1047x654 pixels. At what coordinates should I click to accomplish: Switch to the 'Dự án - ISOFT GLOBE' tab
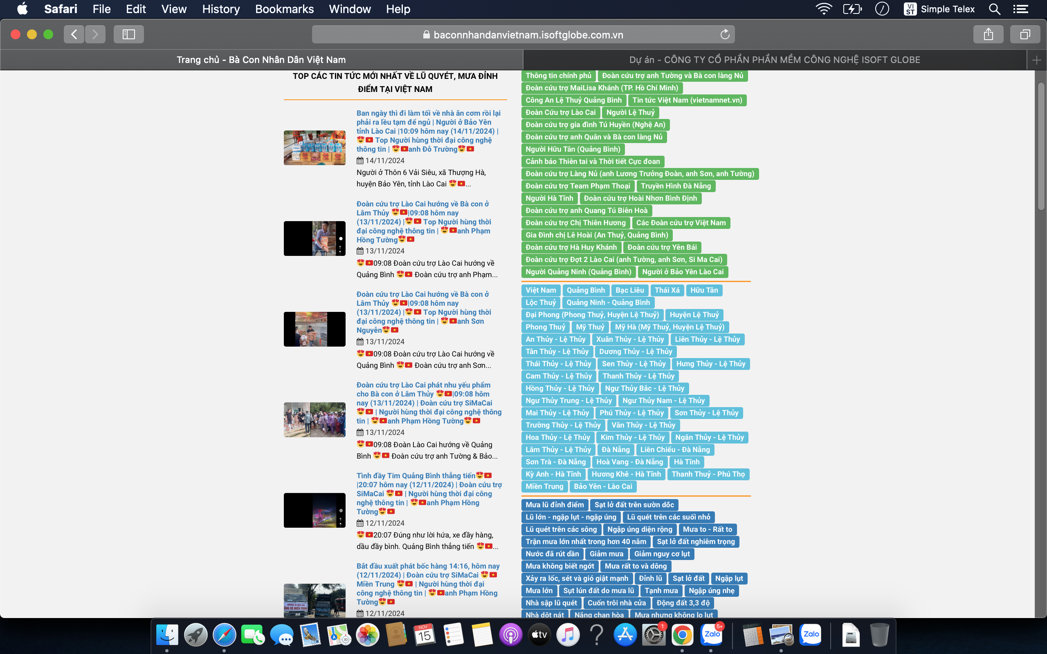(x=775, y=60)
